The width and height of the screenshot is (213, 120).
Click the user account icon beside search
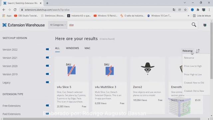pyautogui.click(x=205, y=25)
